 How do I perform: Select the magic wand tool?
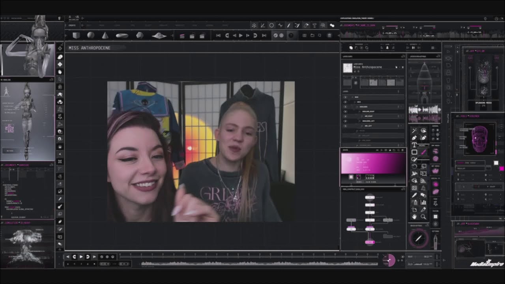click(x=414, y=131)
